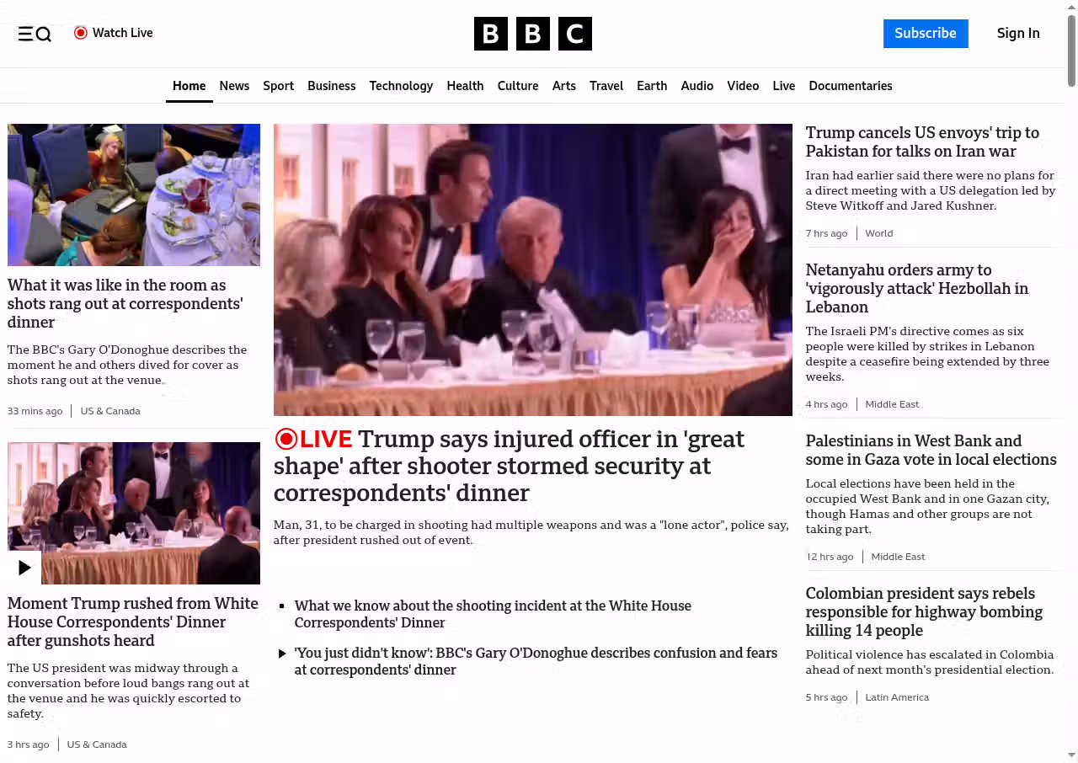The image size is (1078, 763).
Task: Click the BBC logo
Action: click(x=533, y=34)
